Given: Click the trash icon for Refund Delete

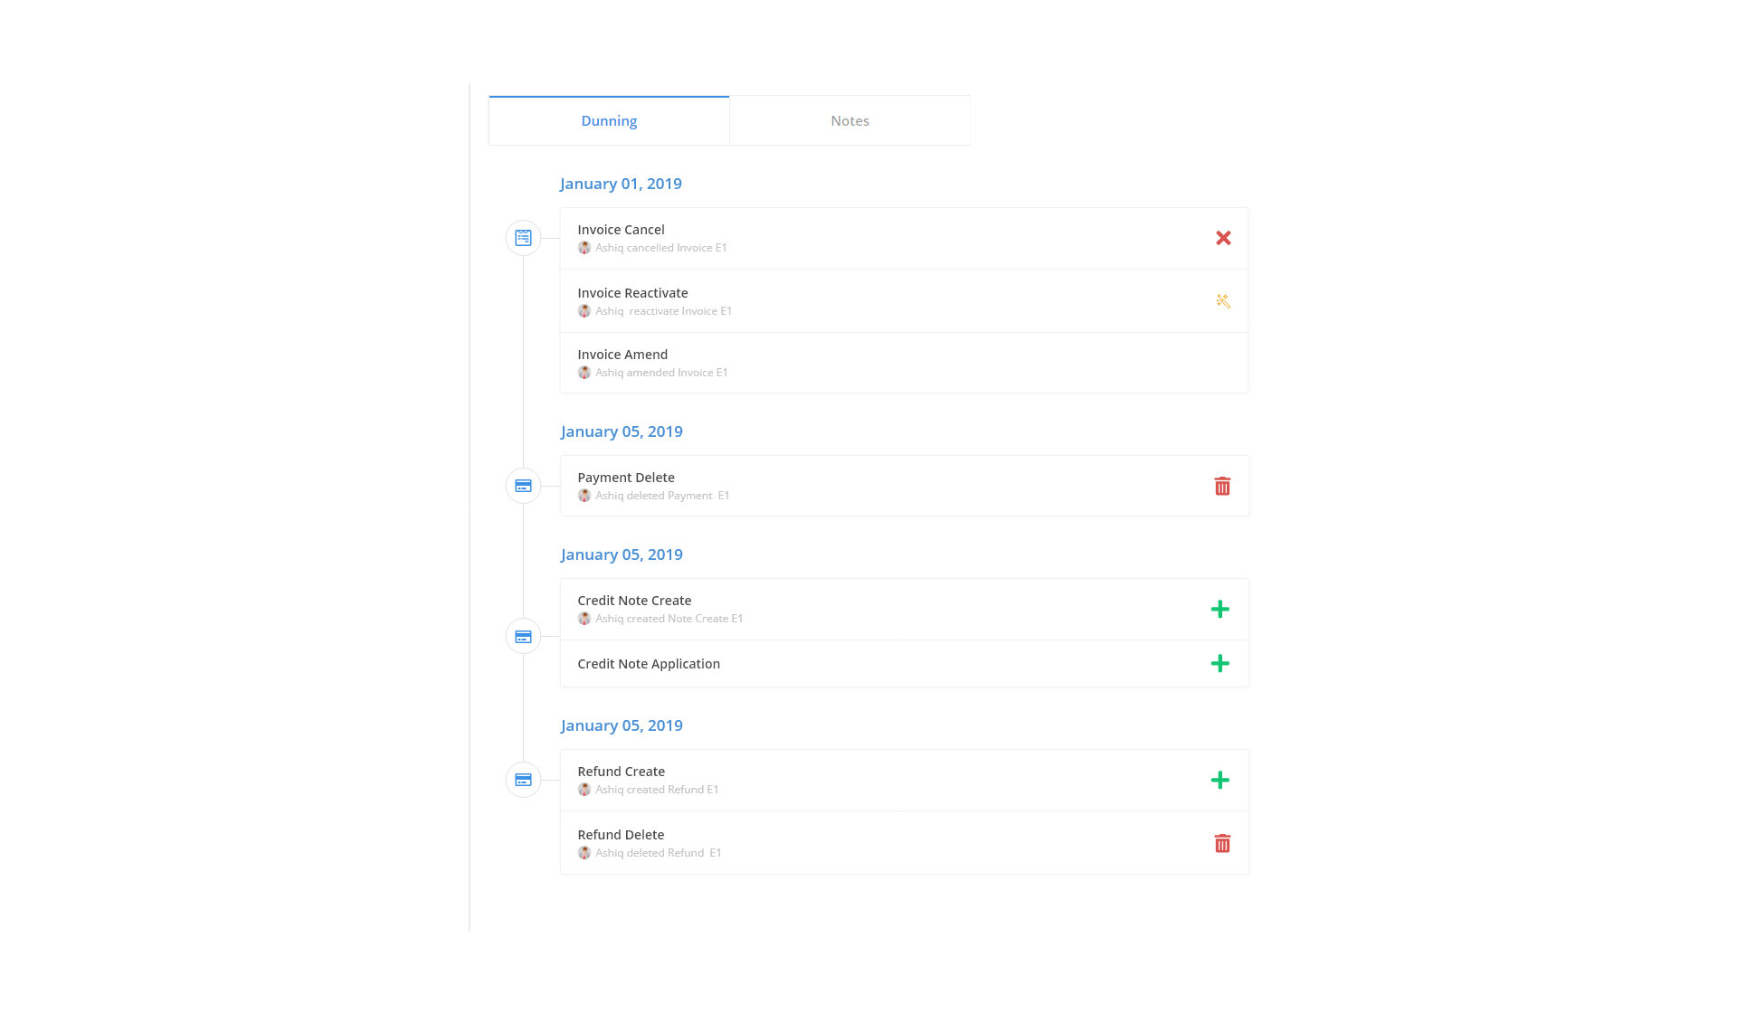Looking at the screenshot, I should pos(1222,844).
